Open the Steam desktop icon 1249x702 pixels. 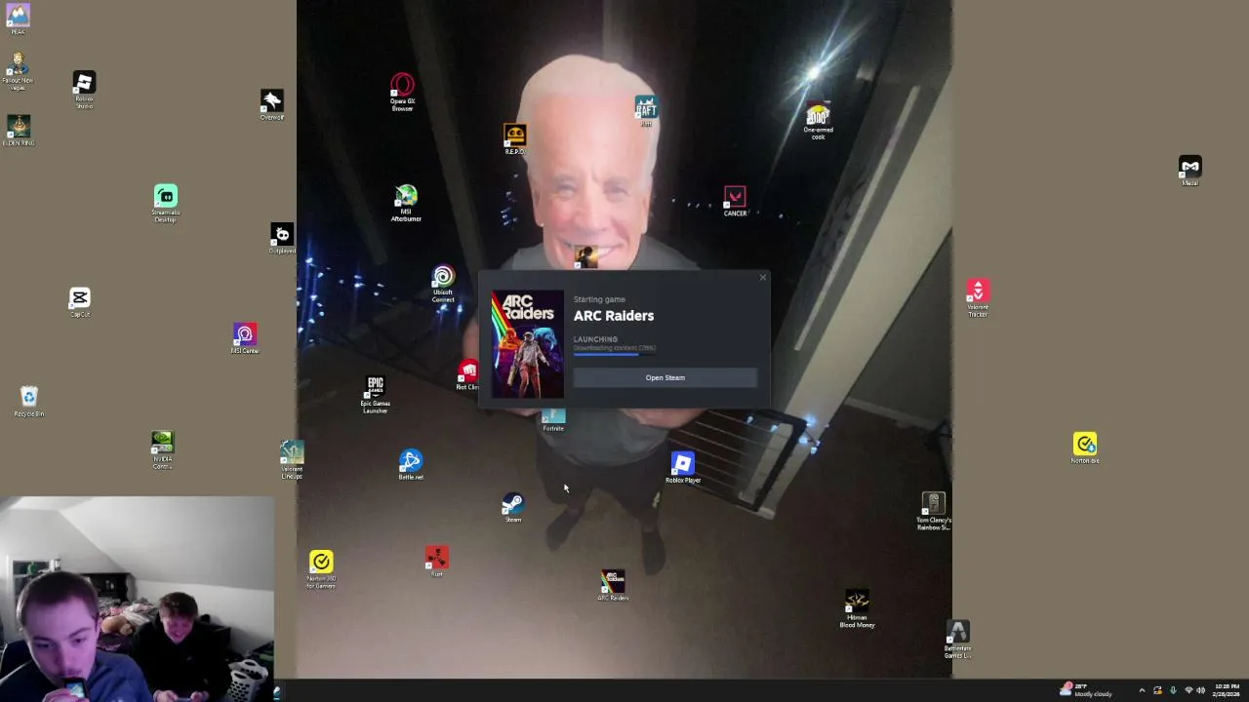point(513,508)
